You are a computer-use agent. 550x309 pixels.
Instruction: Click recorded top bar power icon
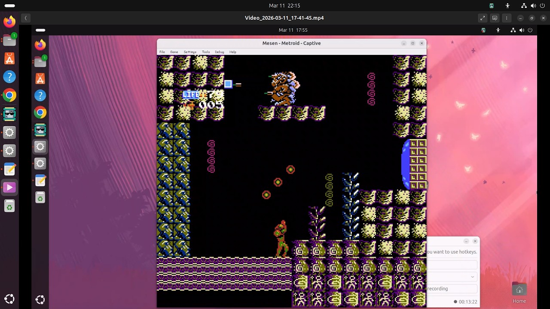point(530,30)
